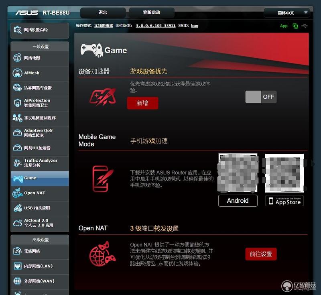This screenshot has width=321, height=295.
Task: Click the USB status icon in header
Action: pyautogui.click(x=305, y=26)
